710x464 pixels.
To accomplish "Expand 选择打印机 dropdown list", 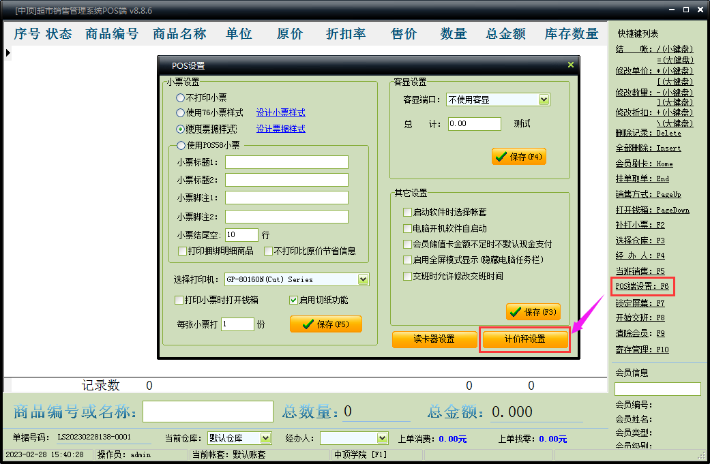I will (363, 279).
